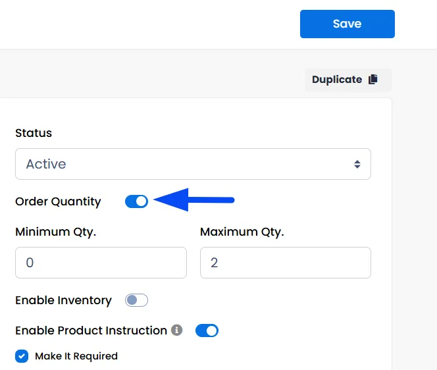The width and height of the screenshot is (437, 370).
Task: Click the Maximum Qty. label
Action: pyautogui.click(x=242, y=232)
